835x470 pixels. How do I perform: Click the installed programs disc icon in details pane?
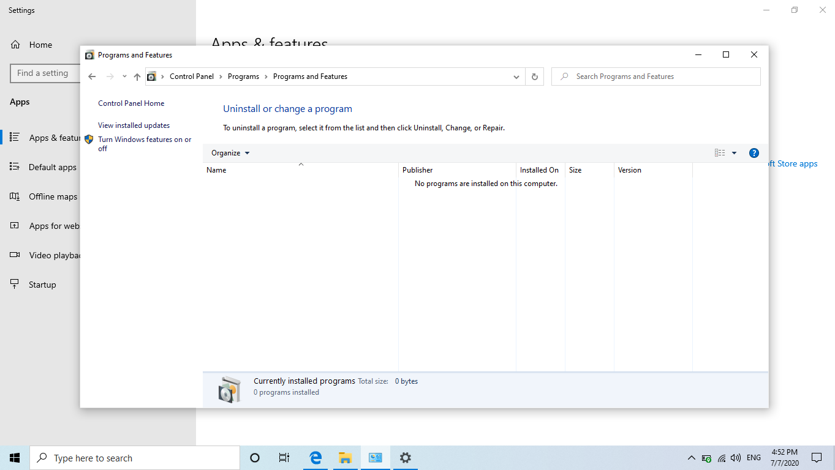(230, 389)
